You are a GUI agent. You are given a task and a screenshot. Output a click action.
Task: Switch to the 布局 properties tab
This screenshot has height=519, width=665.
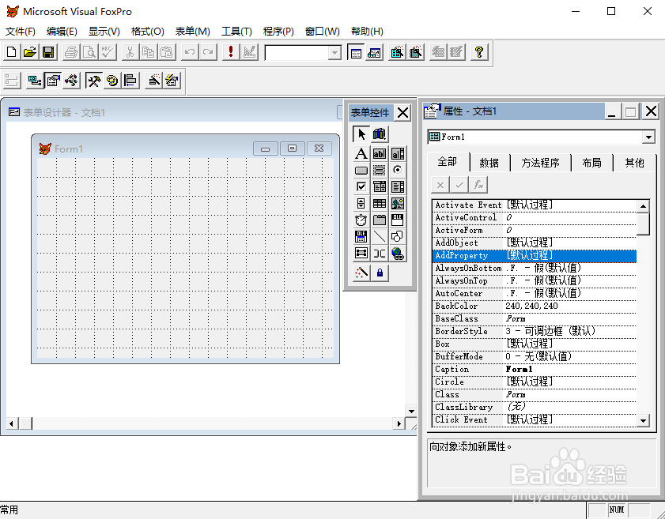coord(592,163)
